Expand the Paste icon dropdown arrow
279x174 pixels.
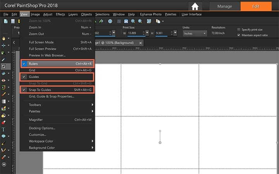point(163,21)
